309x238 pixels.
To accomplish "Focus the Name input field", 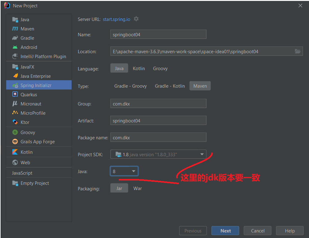I will (x=158, y=34).
